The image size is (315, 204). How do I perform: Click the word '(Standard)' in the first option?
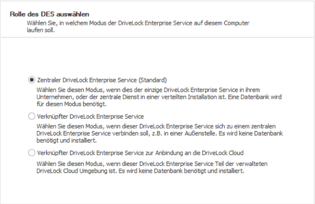[153, 80]
